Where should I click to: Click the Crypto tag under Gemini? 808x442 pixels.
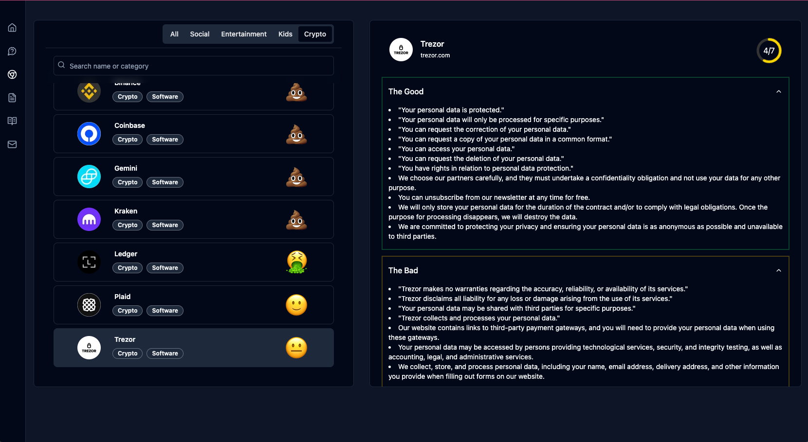[128, 182]
